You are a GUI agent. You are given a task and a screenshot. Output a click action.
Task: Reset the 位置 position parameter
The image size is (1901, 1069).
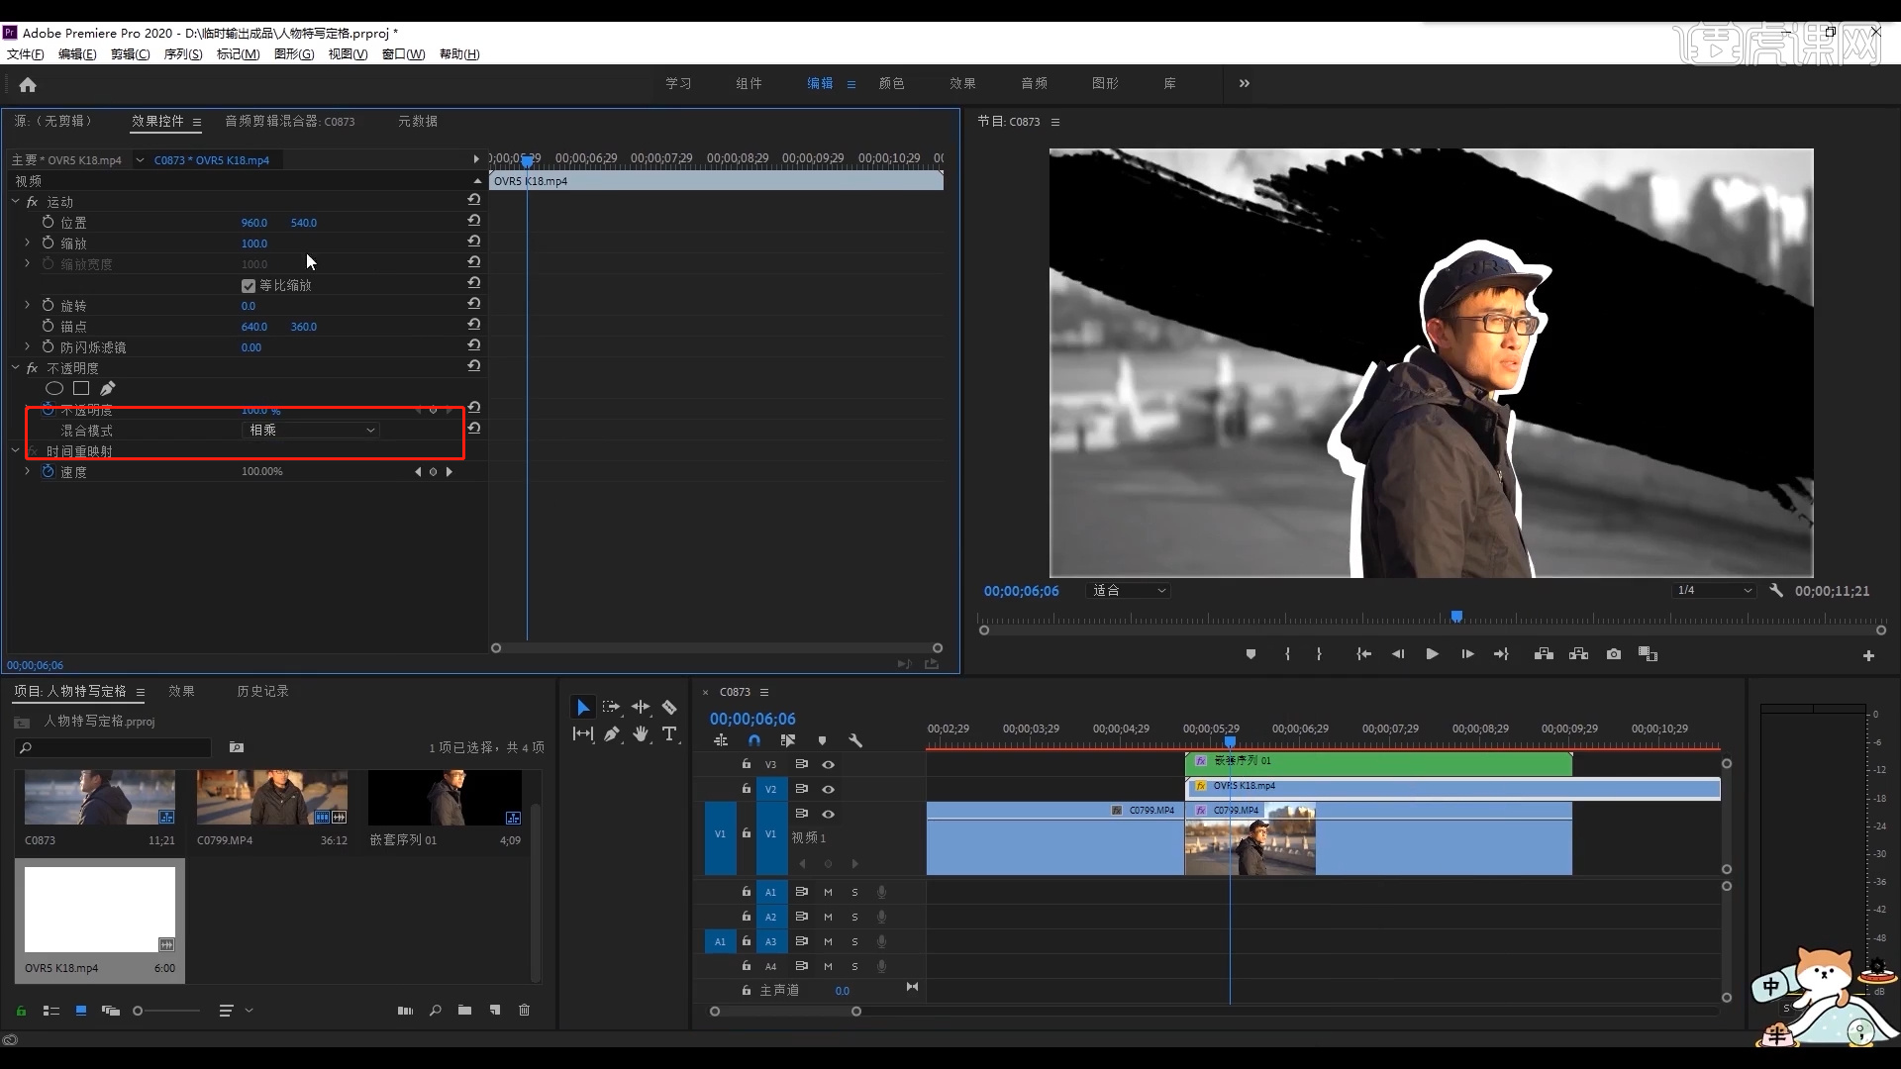click(474, 221)
